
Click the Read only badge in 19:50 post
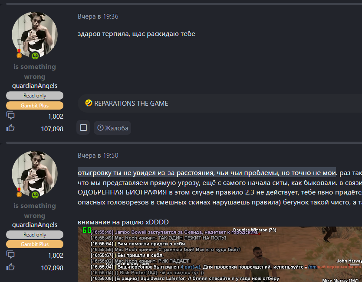[35, 235]
